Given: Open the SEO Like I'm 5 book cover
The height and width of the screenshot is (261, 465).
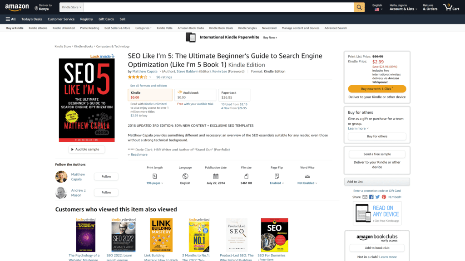Looking at the screenshot, I should pyautogui.click(x=87, y=100).
